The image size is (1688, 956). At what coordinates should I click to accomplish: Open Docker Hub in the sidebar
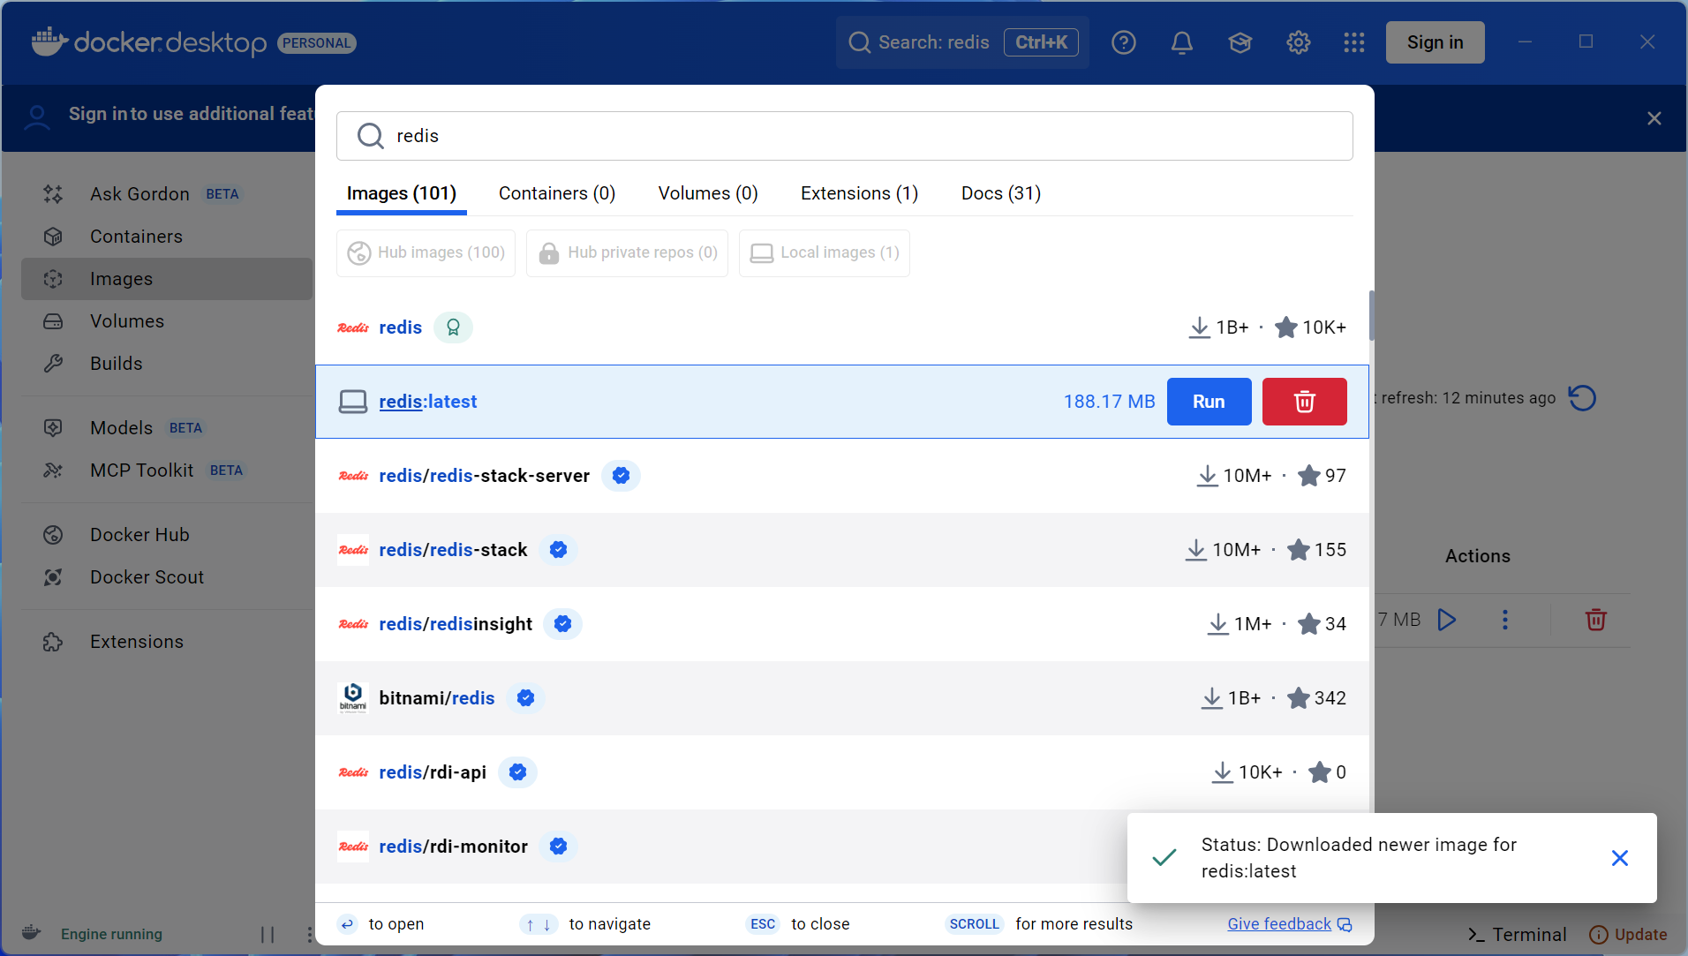coord(167,535)
